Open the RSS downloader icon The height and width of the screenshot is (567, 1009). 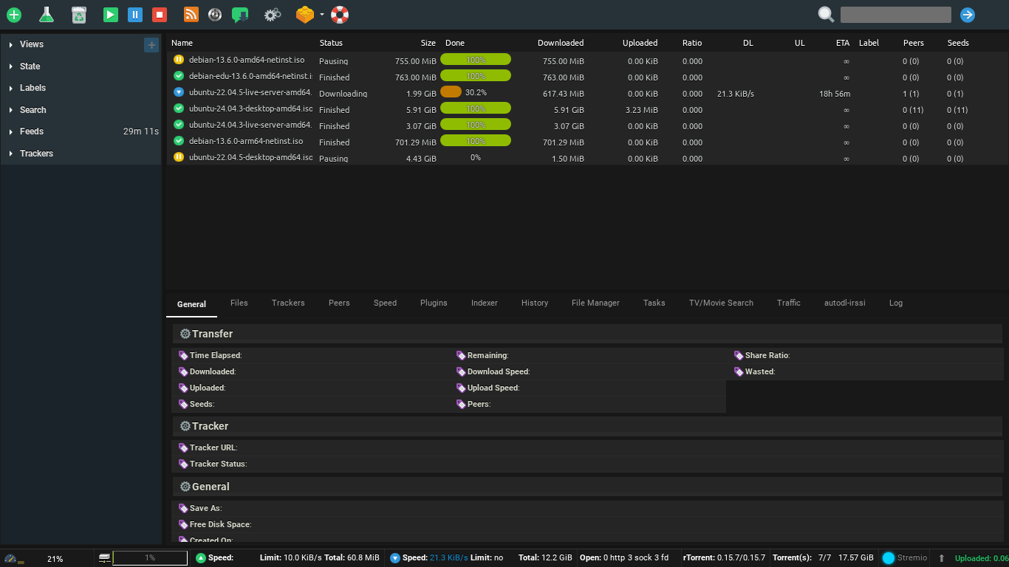[191, 15]
